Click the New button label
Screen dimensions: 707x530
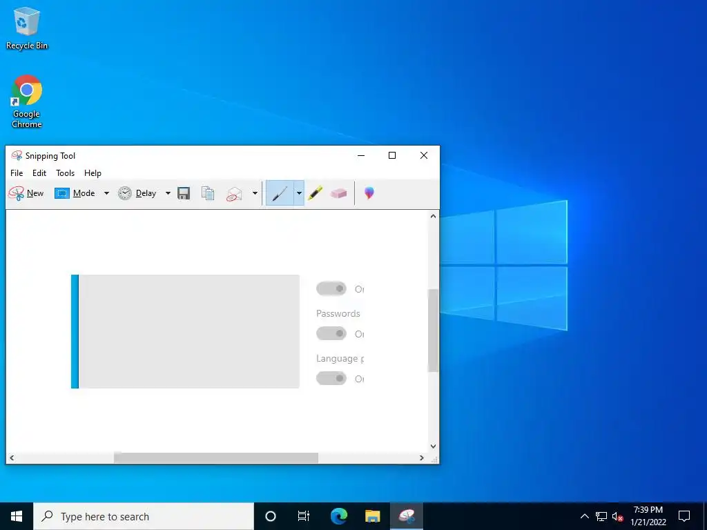[35, 193]
